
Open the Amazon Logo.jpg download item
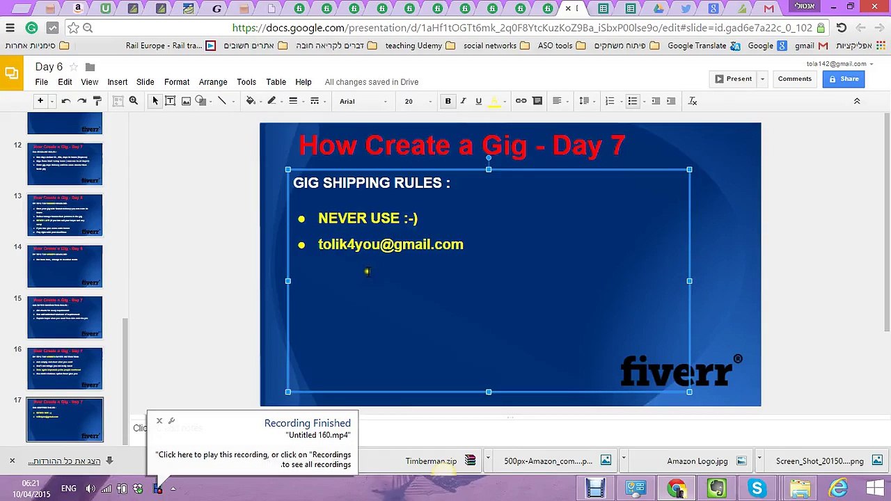click(x=705, y=461)
